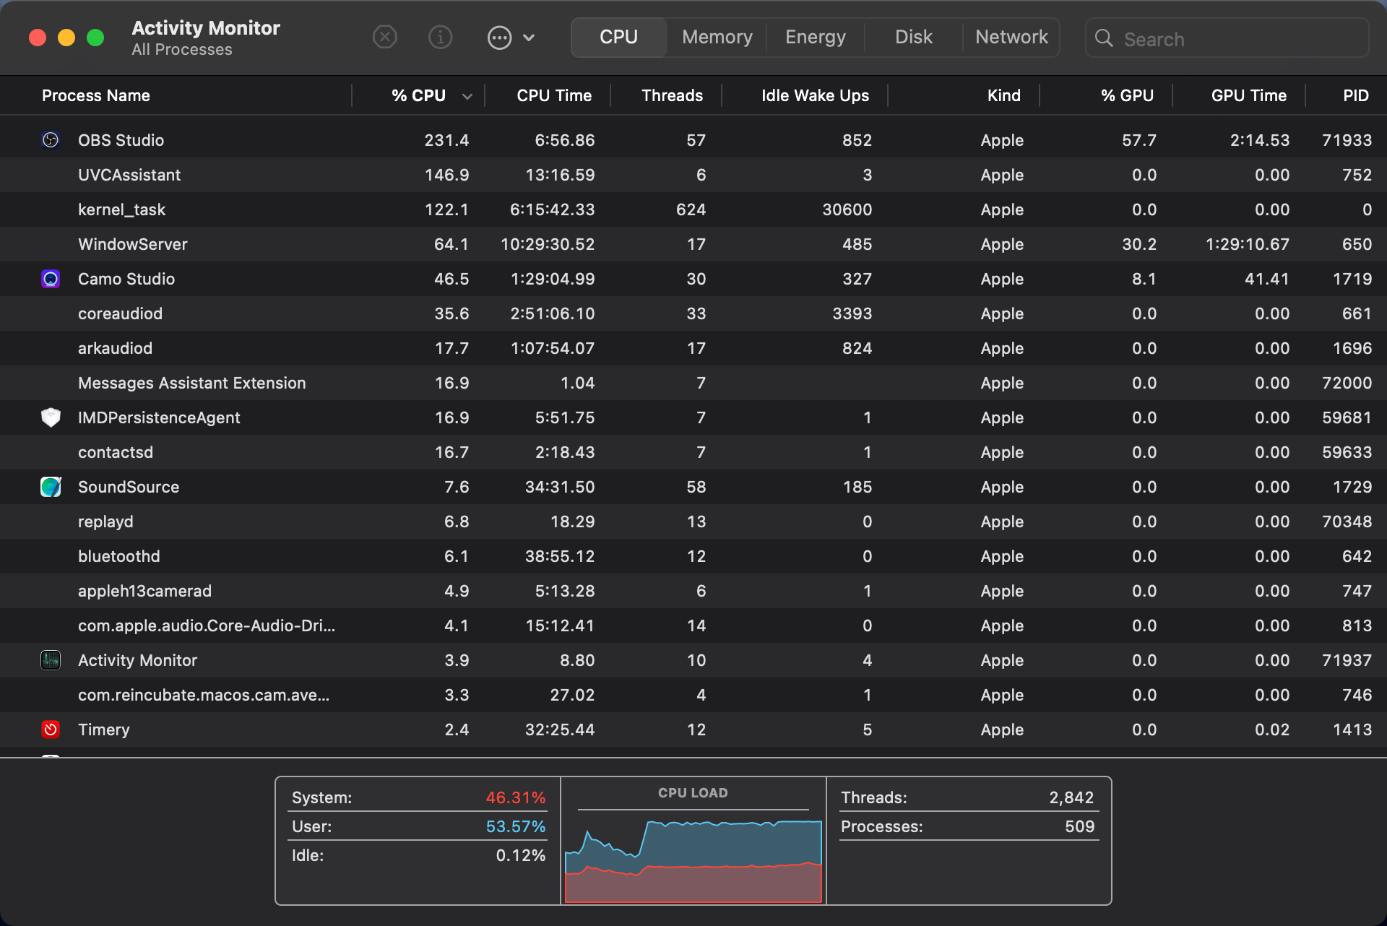Click the magnifying glass in the search field
1387x926 pixels.
[x=1104, y=38]
